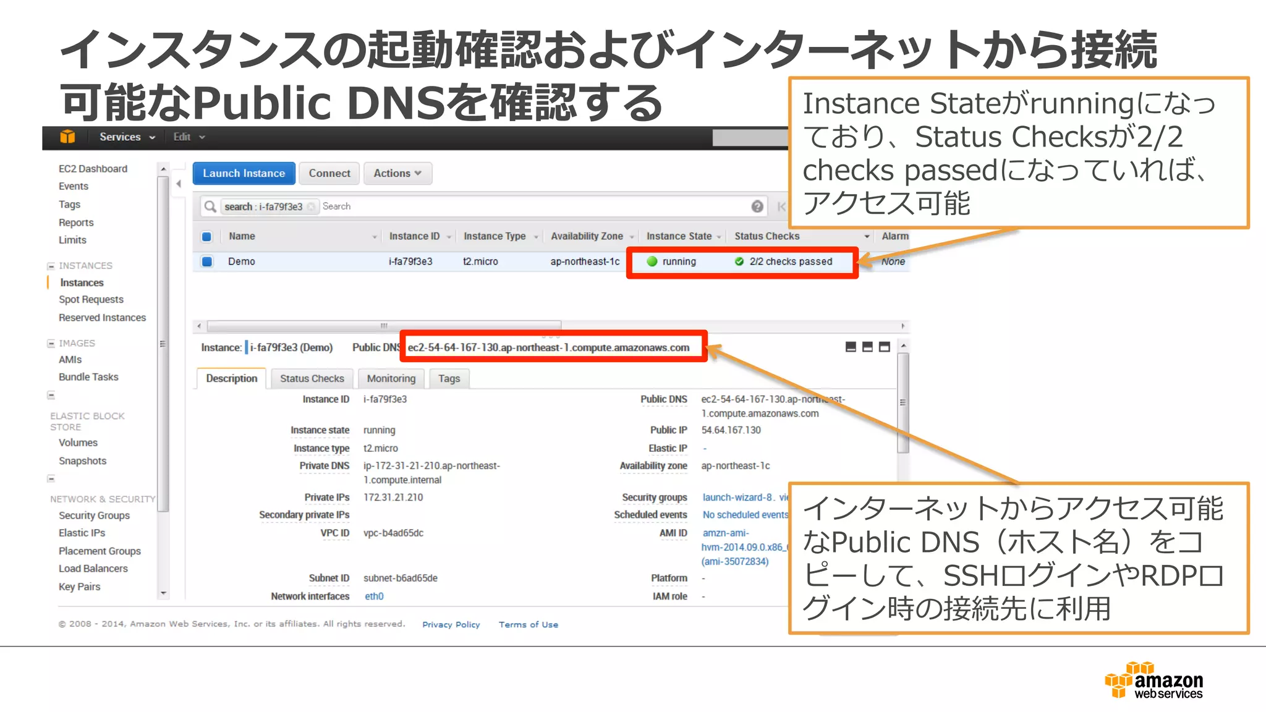Open Reports in the sidebar
Viewport: 1266px width, 712px height.
tap(76, 222)
